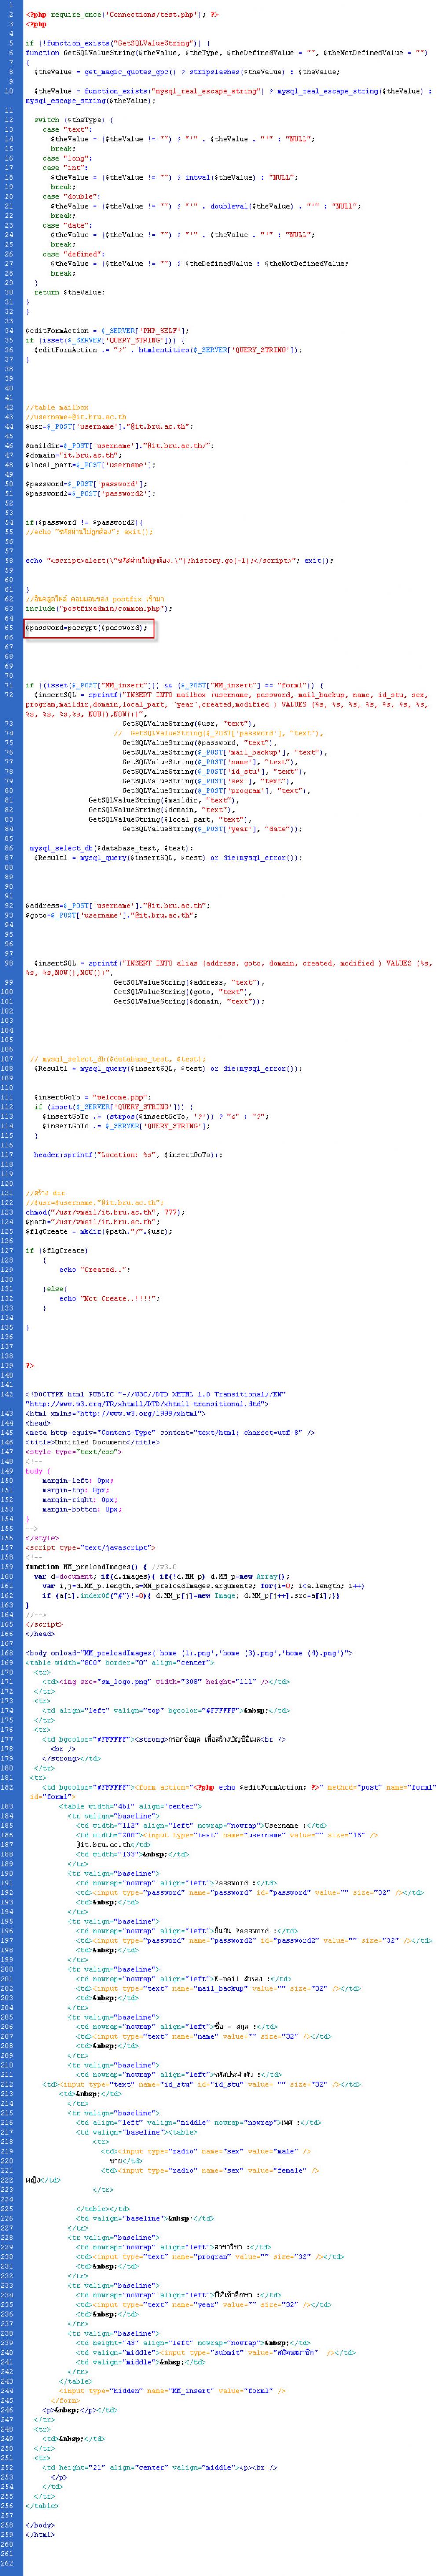Click the input name="username" line

[227, 1835]
